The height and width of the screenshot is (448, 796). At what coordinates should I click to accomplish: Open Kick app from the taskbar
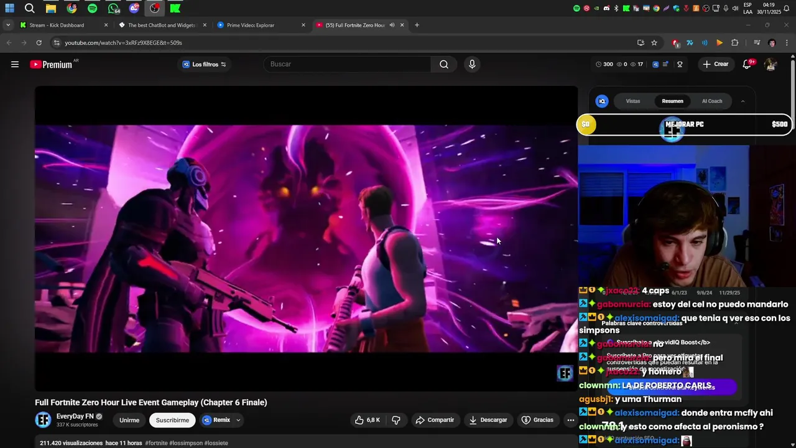pyautogui.click(x=175, y=9)
